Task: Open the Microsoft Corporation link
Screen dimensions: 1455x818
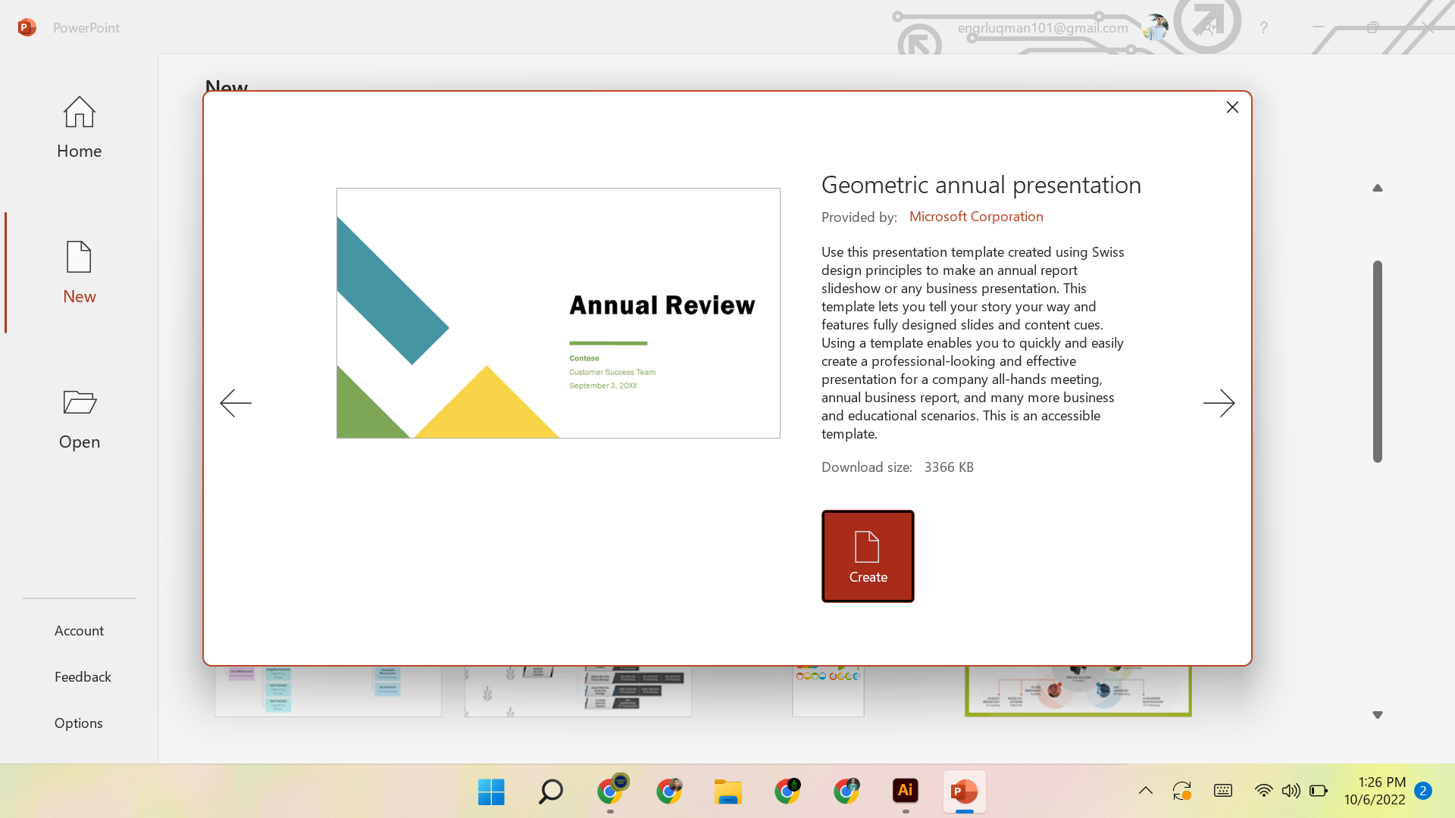Action: pos(976,216)
